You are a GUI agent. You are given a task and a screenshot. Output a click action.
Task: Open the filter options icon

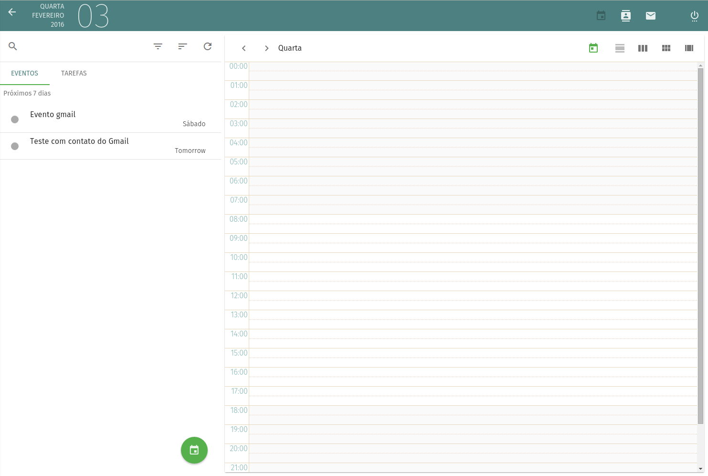point(158,46)
